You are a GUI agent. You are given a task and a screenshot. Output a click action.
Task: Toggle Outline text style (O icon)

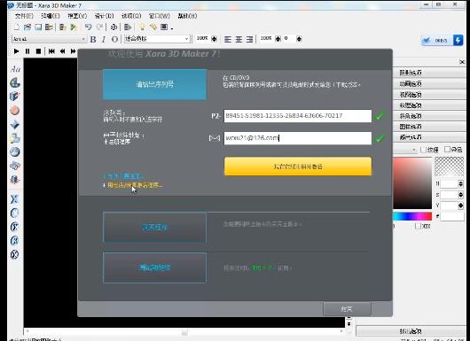pos(114,39)
